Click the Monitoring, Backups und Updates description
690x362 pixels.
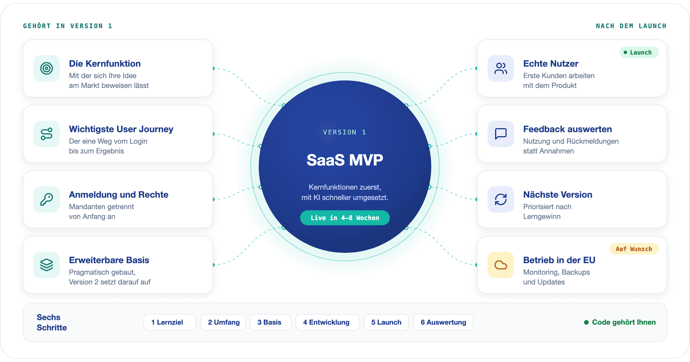pyautogui.click(x=556, y=277)
